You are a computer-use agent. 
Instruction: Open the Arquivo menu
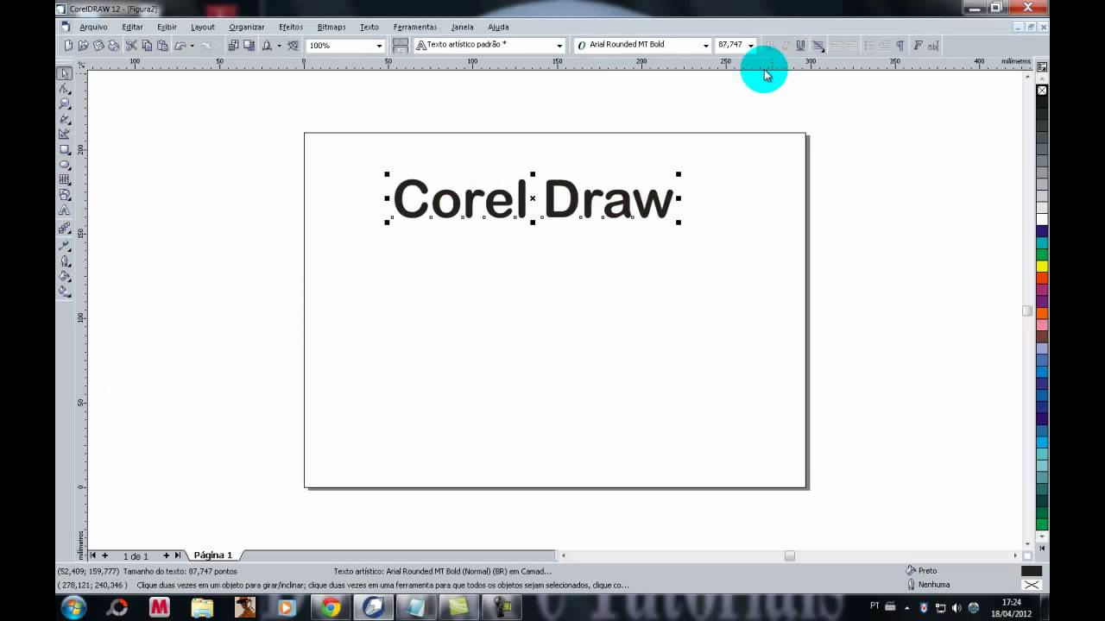[x=93, y=27]
